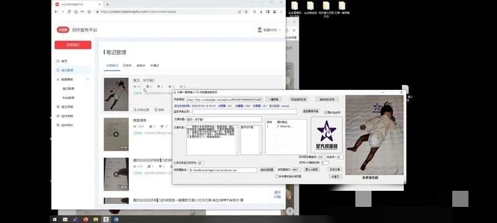Click the 愿望清单 note title
Viewport: 497px width, 223px height.
[140, 120]
